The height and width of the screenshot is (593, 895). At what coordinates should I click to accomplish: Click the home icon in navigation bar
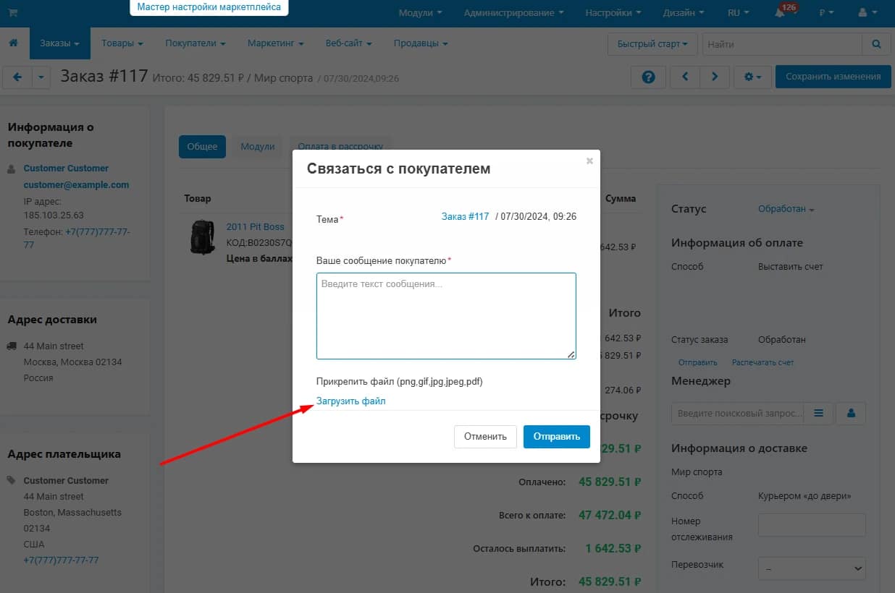click(13, 43)
